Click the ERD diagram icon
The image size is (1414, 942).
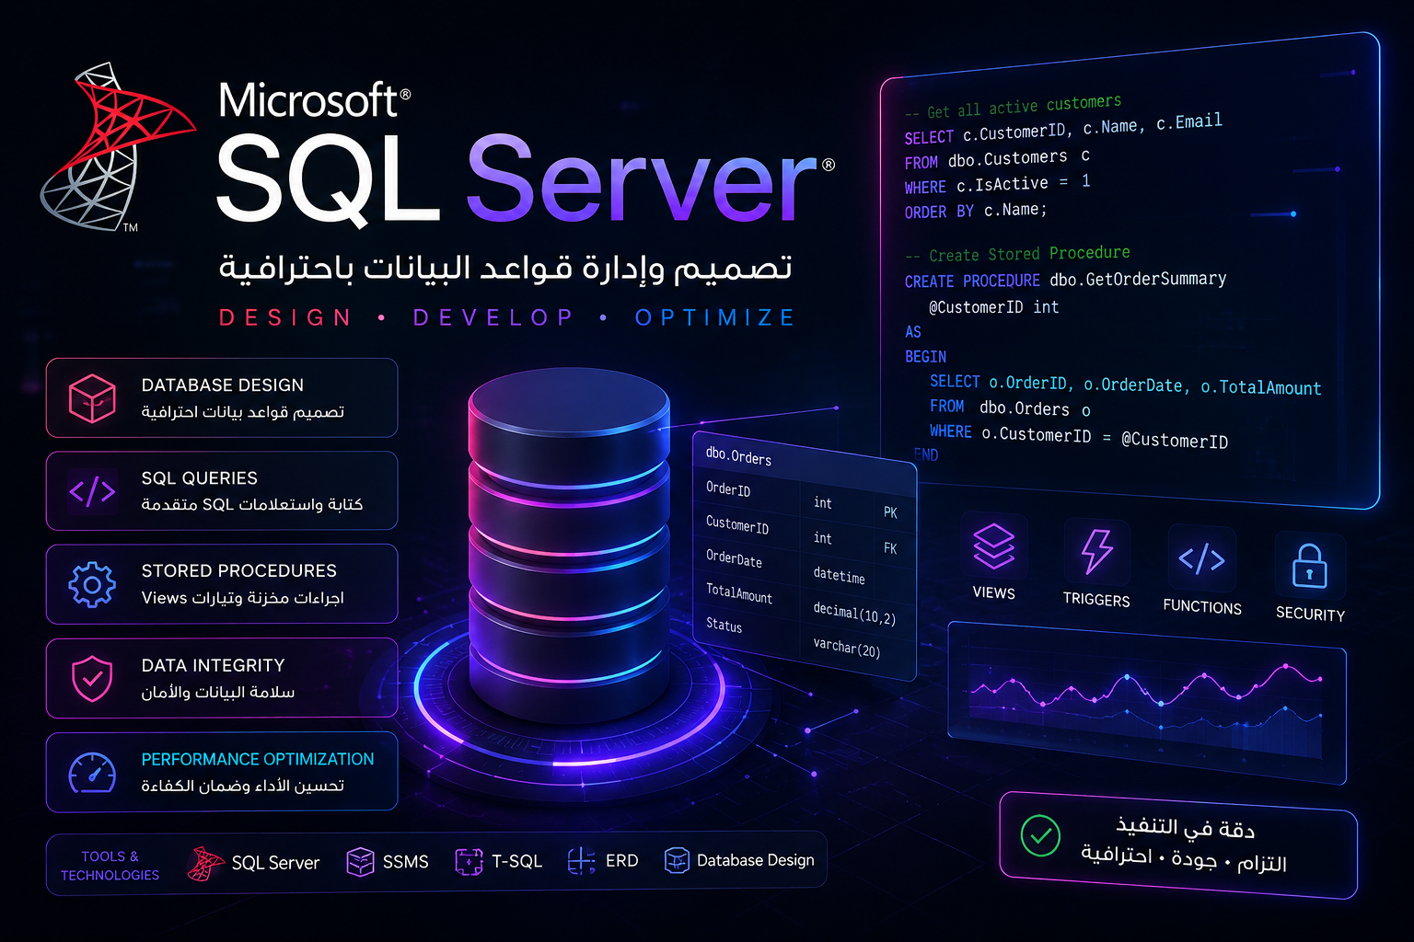pos(582,861)
